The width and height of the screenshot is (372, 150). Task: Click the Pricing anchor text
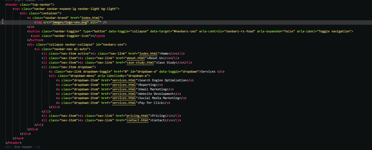pos(158,116)
